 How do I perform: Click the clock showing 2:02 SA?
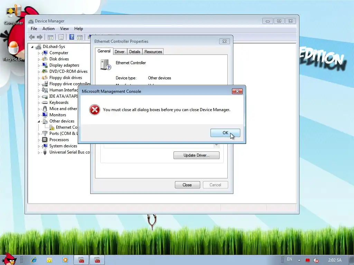335,260
